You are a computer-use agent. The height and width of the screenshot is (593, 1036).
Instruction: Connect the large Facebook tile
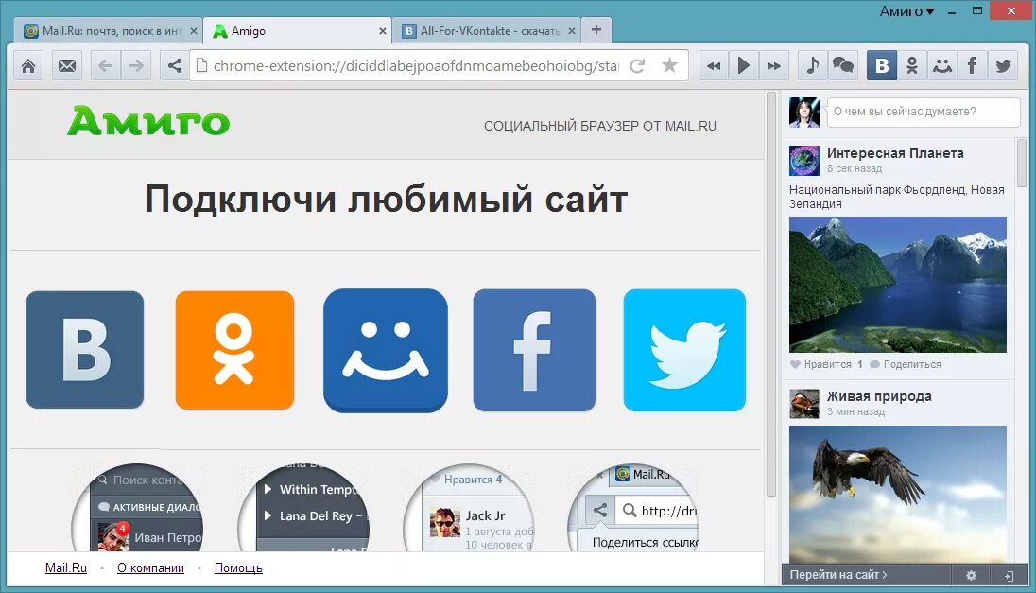tap(534, 350)
